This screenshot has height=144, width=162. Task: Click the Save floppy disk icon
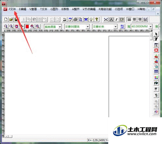(17, 19)
